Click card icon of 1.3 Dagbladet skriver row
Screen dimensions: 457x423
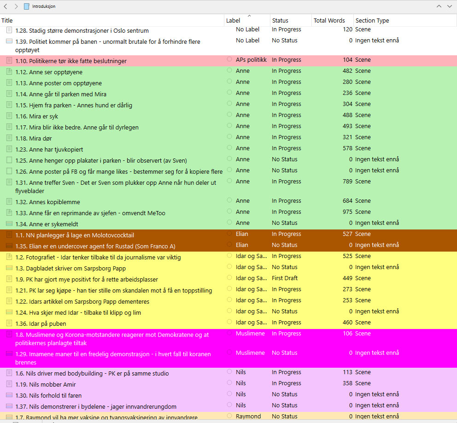pos(9,268)
